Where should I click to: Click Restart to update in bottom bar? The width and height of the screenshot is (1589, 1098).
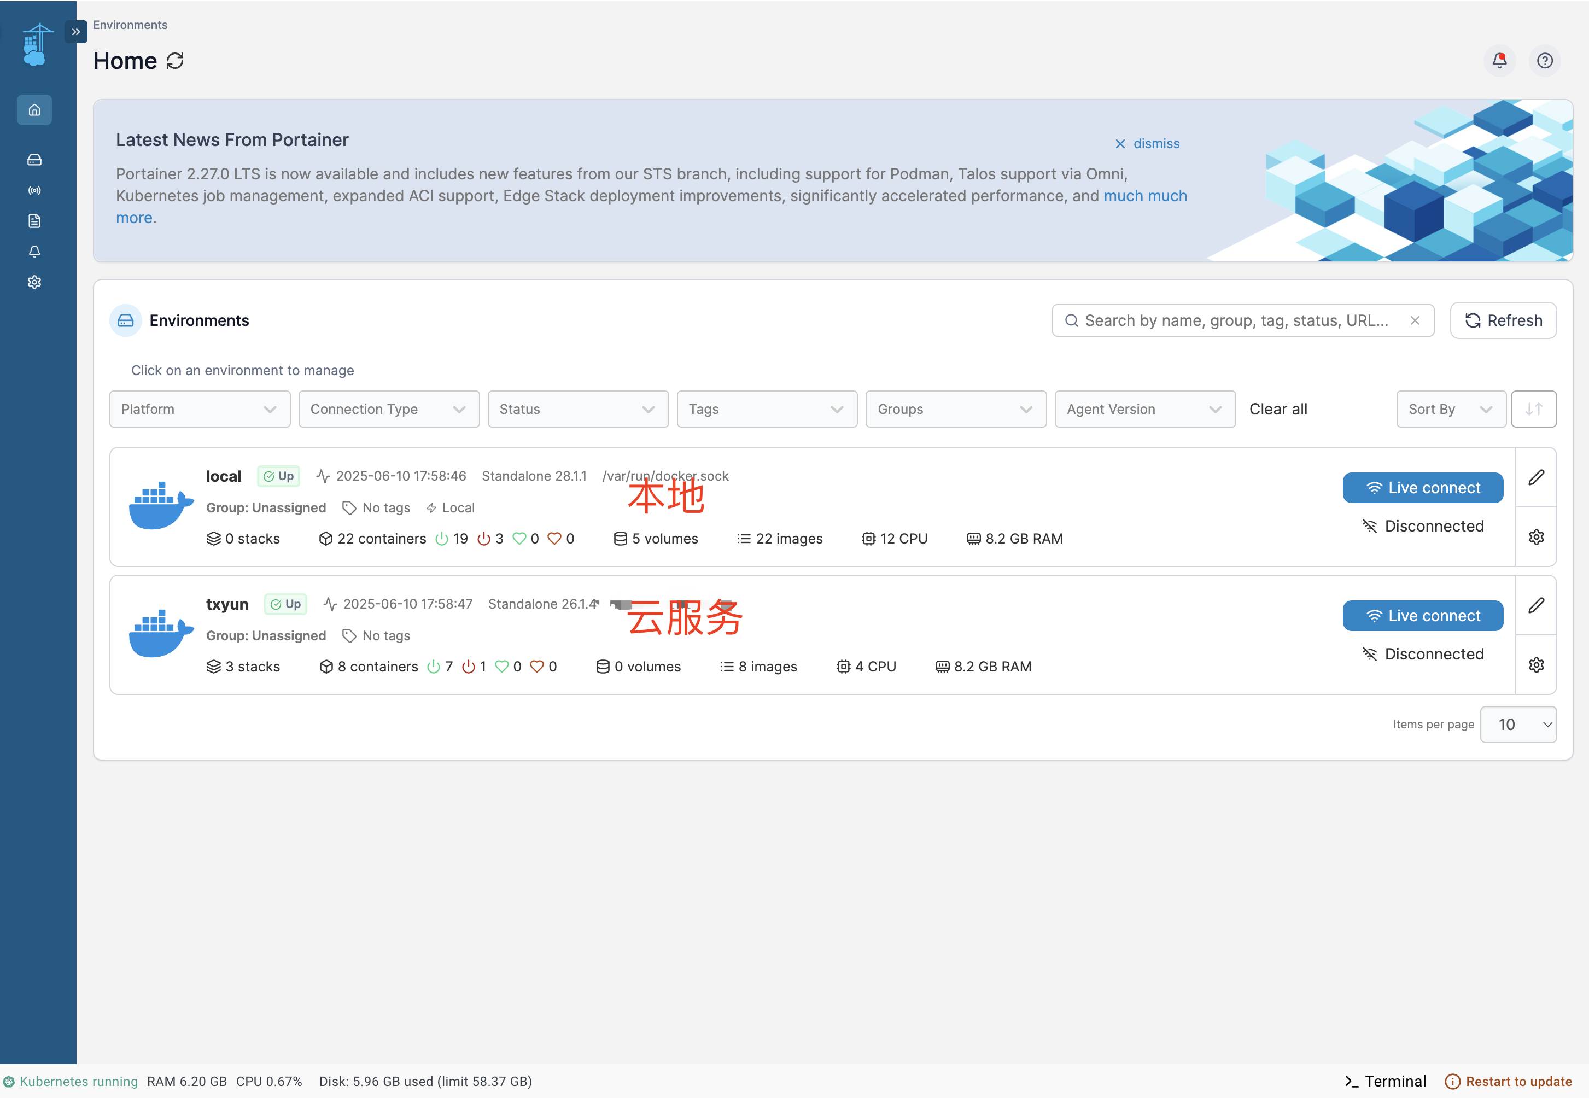(x=1509, y=1082)
